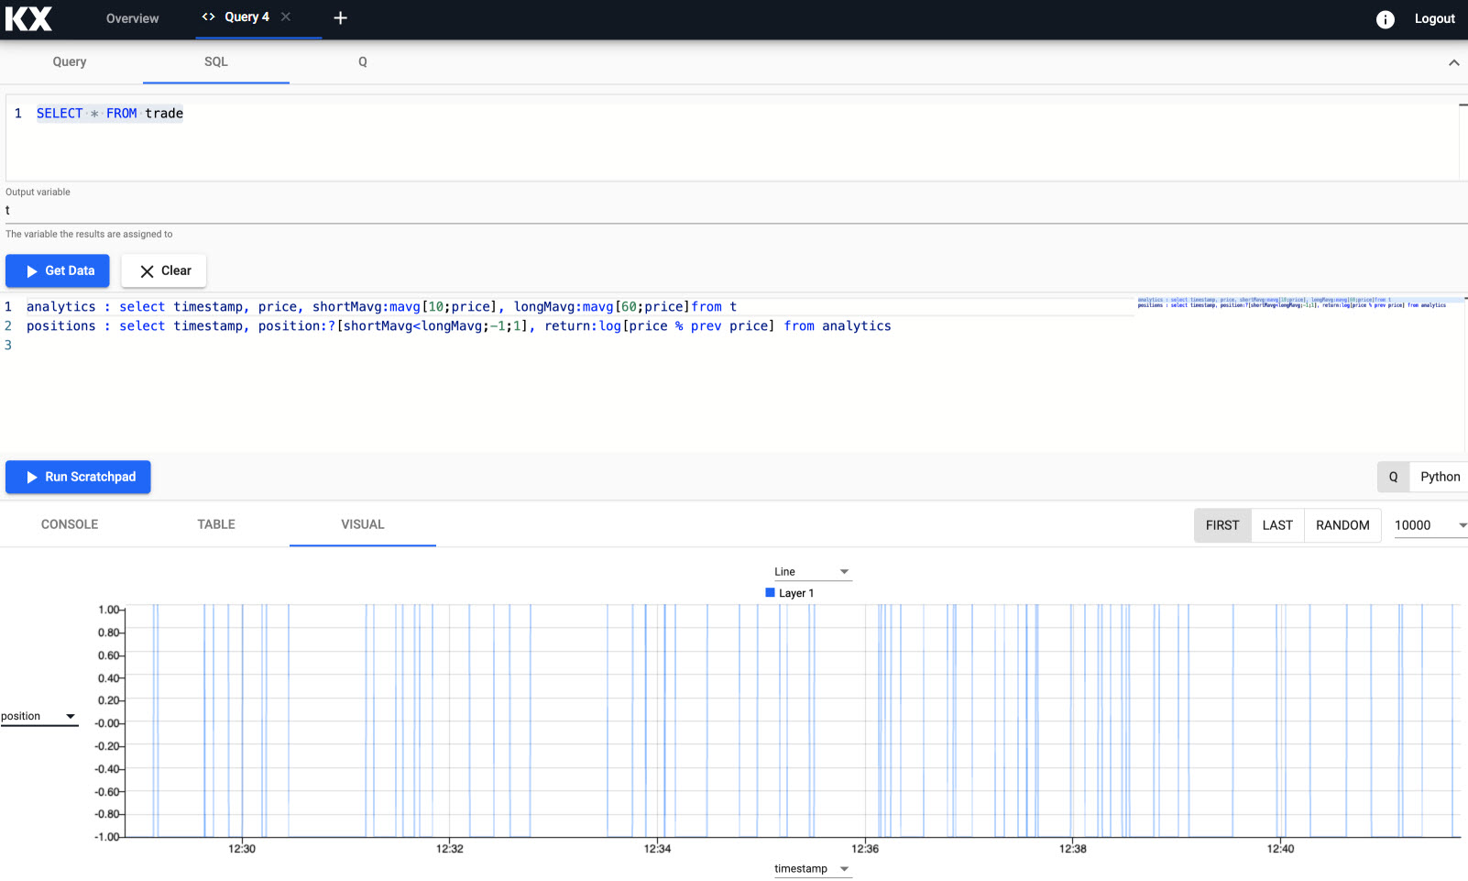Open the Line chart type dropdown
Viewport: 1468px width, 881px height.
(813, 571)
